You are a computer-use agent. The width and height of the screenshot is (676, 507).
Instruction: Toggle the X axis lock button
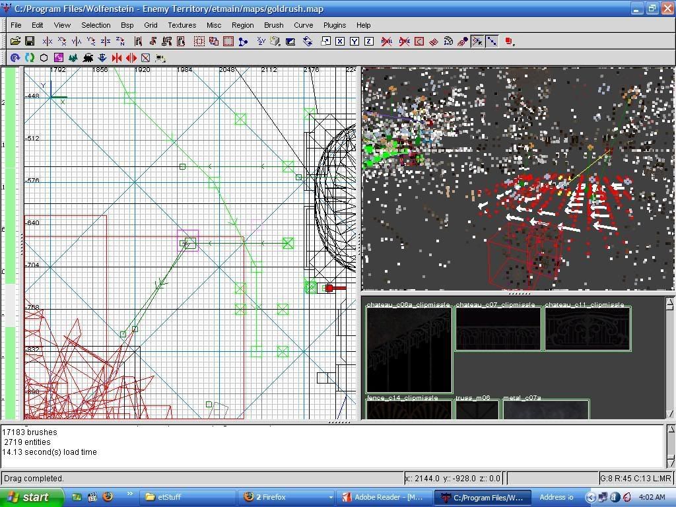(340, 42)
